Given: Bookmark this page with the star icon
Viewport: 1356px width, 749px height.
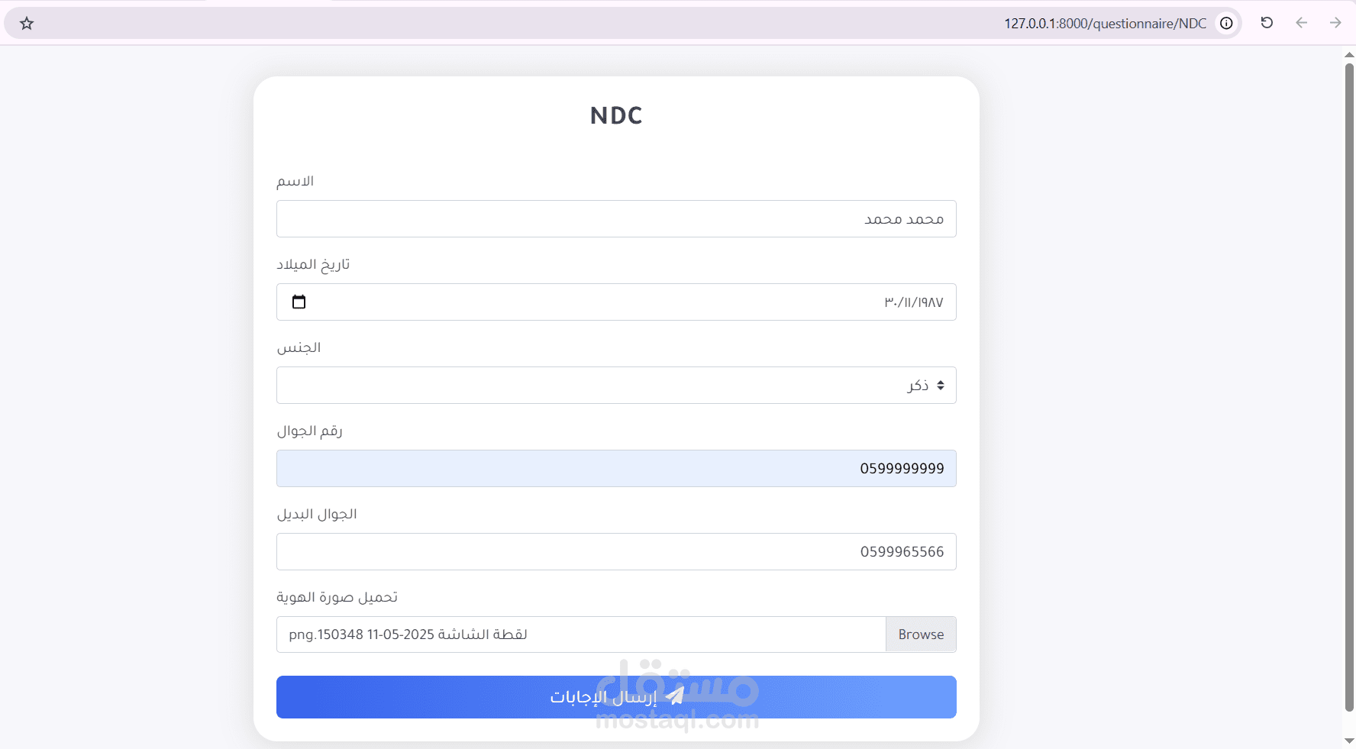Looking at the screenshot, I should pyautogui.click(x=27, y=24).
